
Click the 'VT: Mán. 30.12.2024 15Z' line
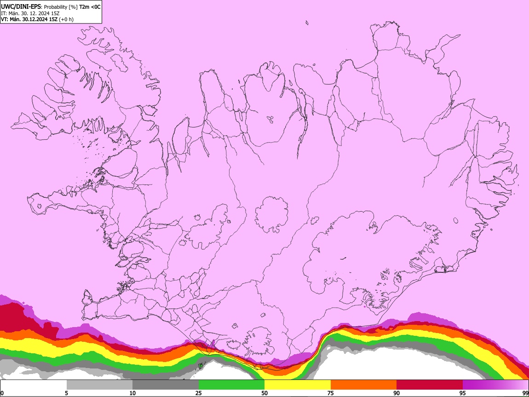point(29,19)
